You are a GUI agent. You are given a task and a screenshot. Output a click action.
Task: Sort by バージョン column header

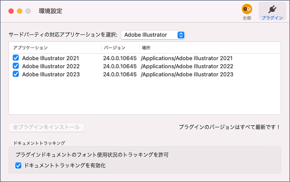click(x=115, y=48)
